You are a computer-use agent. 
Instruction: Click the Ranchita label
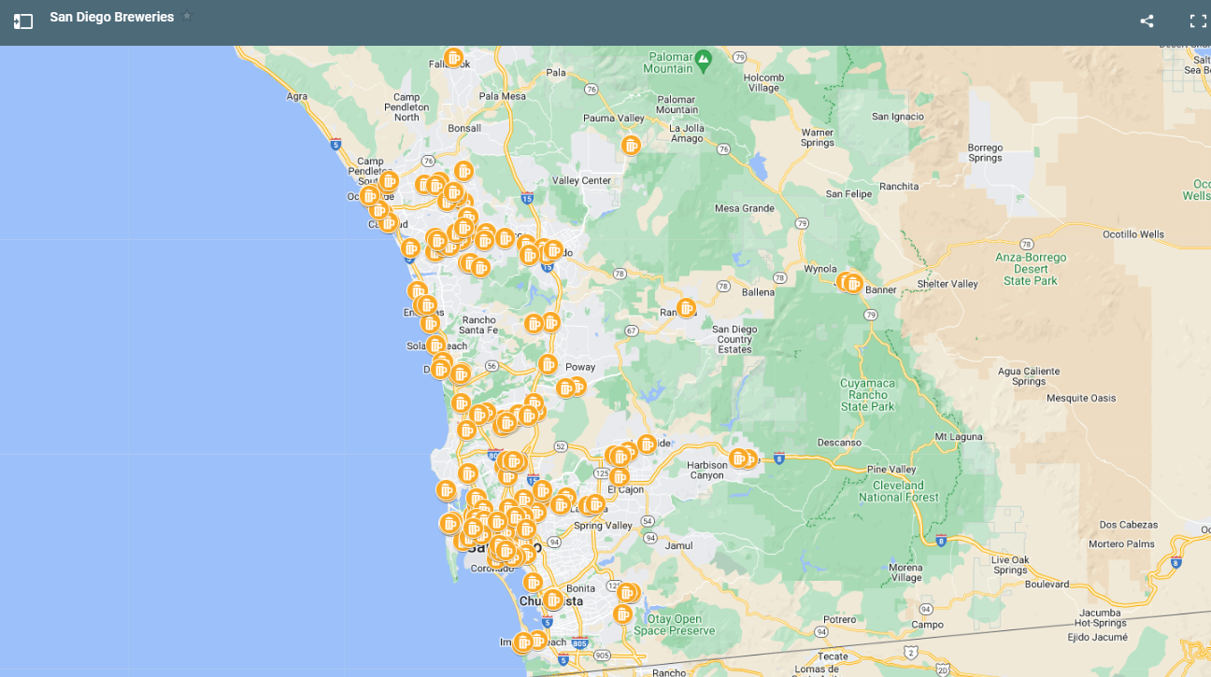[899, 186]
